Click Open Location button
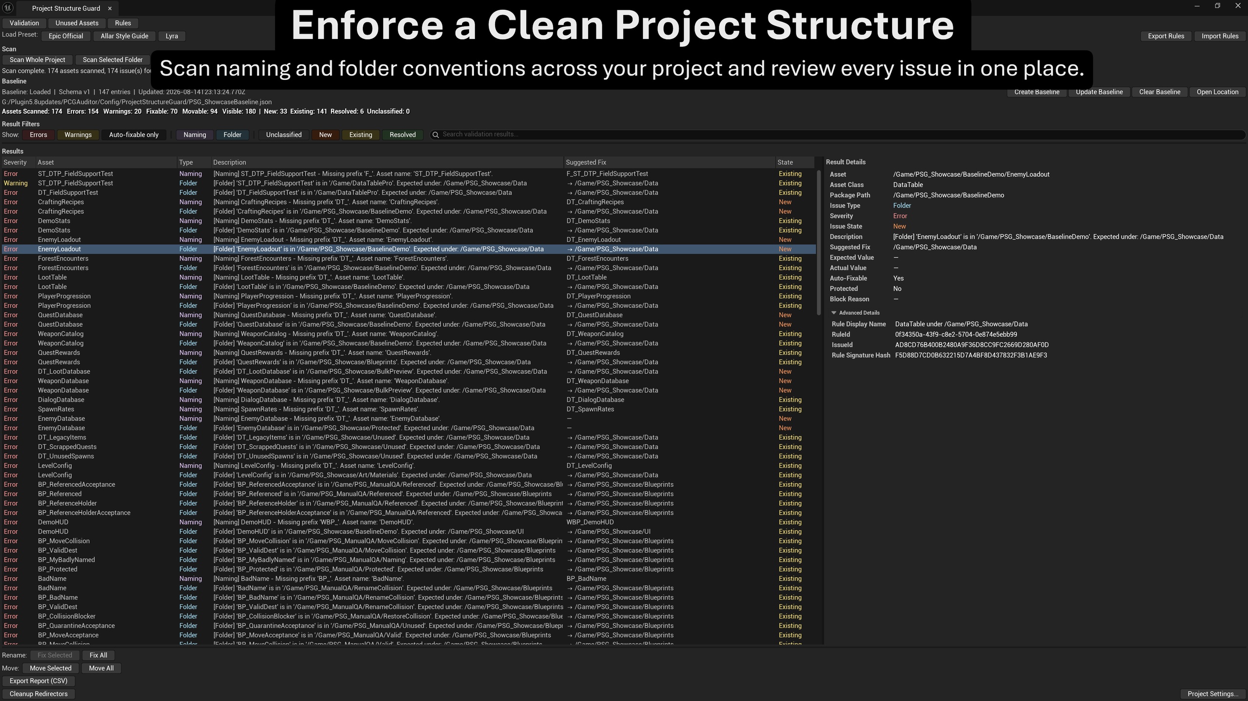The image size is (1248, 701). [1217, 92]
